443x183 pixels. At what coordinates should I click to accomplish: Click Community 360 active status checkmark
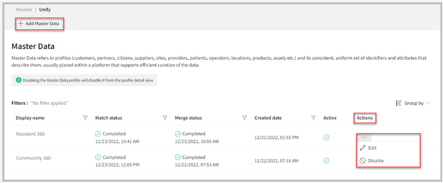[x=326, y=161]
